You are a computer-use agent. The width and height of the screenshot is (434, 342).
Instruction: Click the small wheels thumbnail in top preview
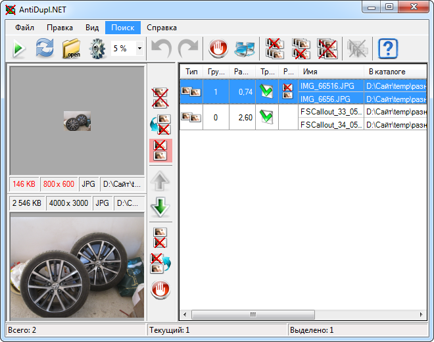(x=77, y=121)
